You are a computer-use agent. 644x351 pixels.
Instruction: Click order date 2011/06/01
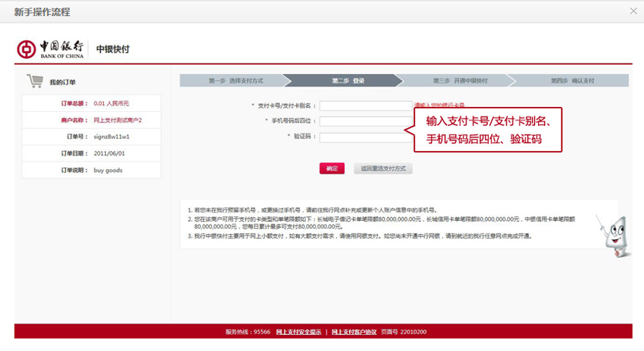click(x=109, y=153)
